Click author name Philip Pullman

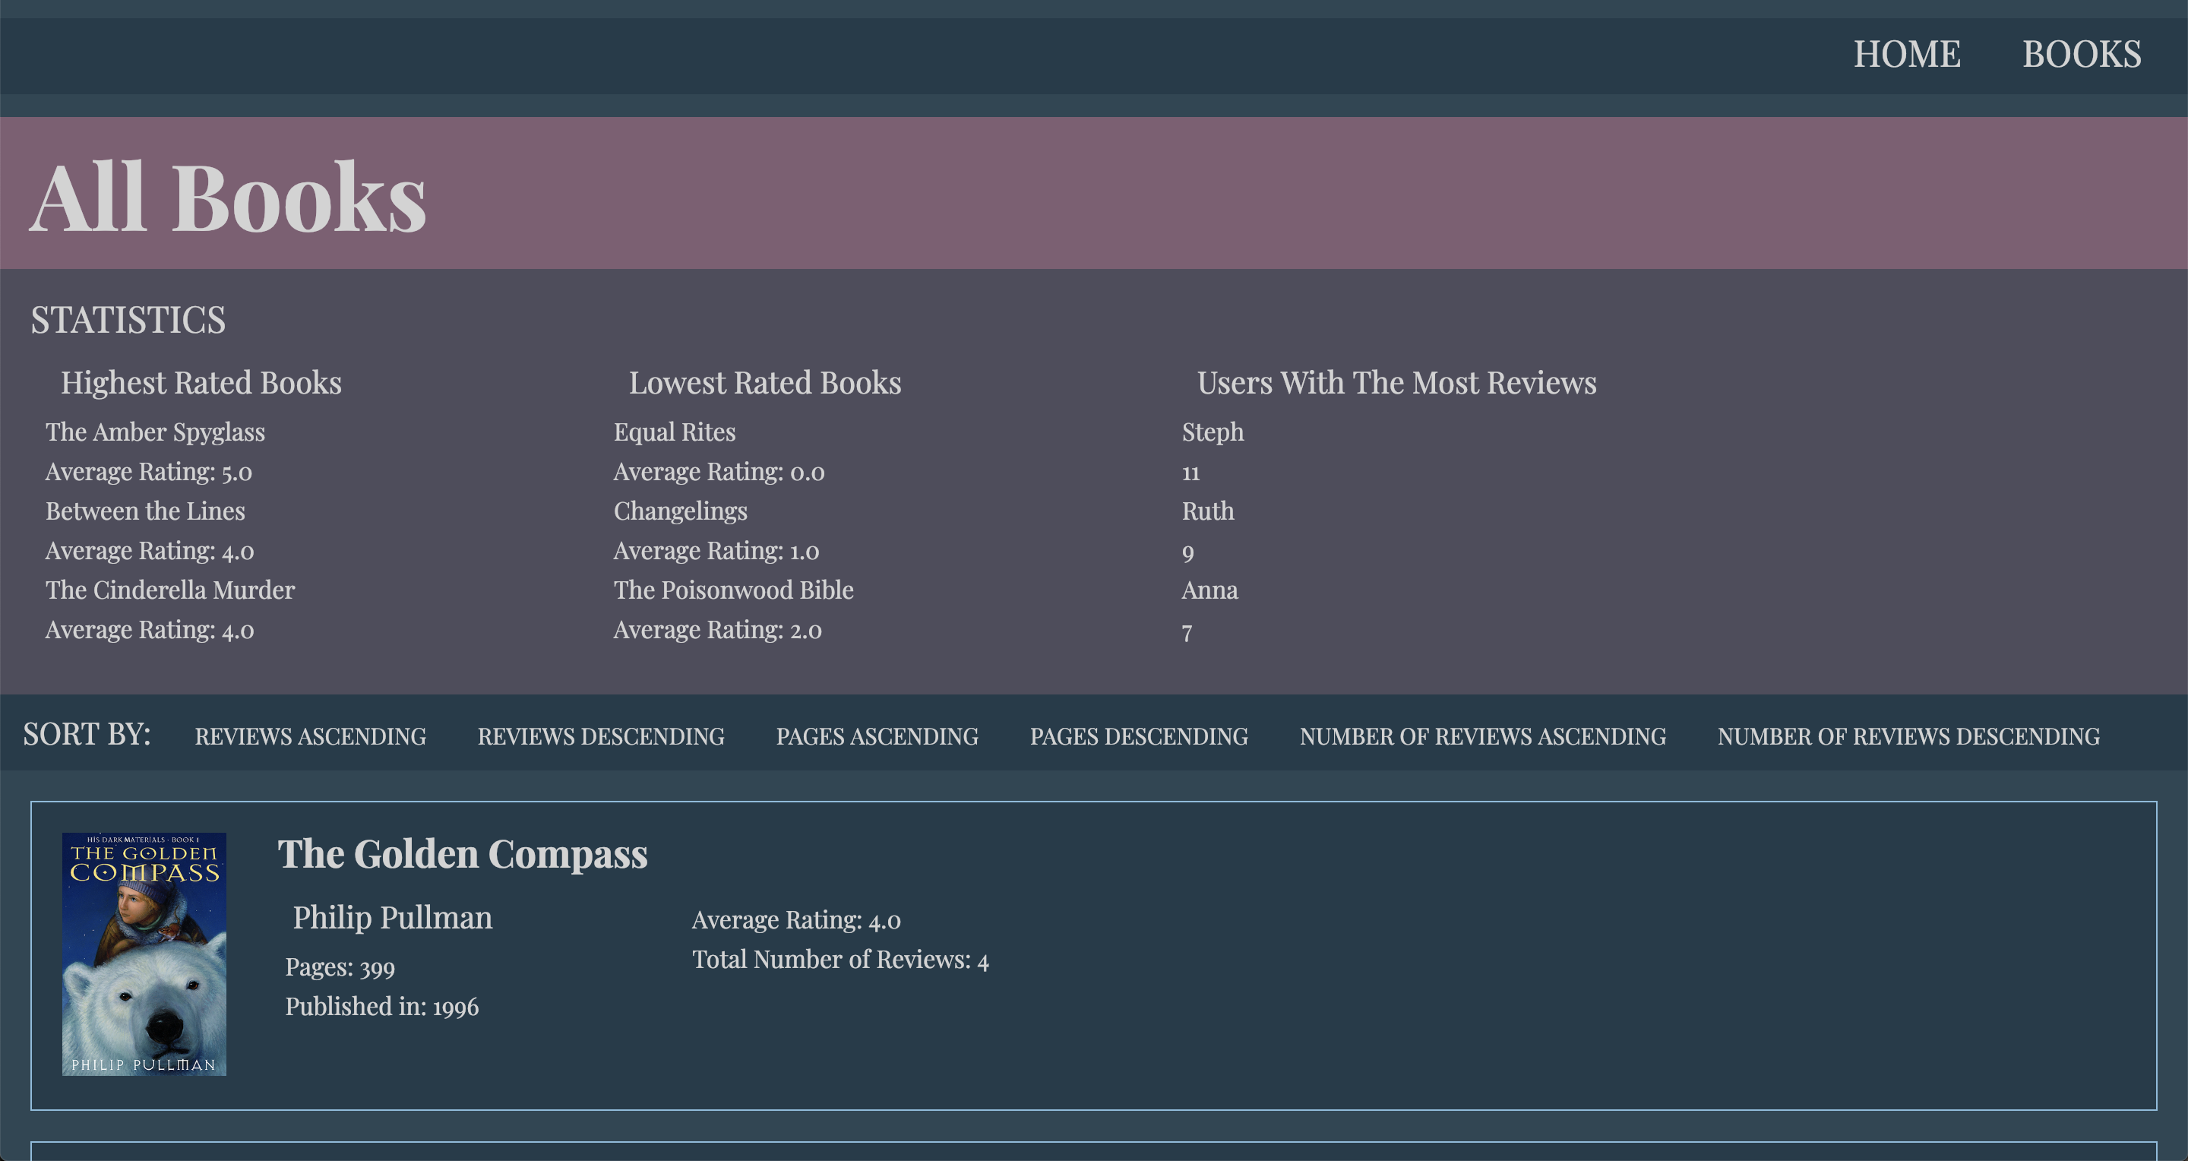point(393,918)
